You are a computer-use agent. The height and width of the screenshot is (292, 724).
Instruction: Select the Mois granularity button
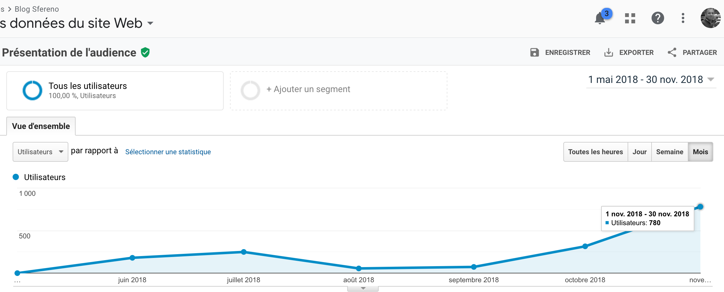pos(700,152)
